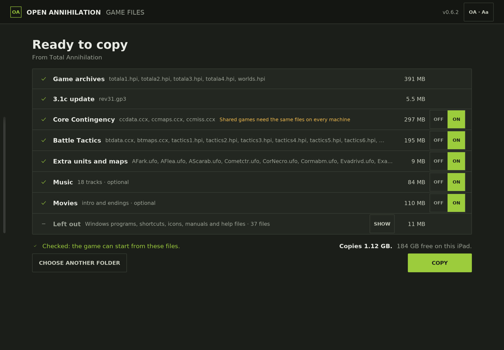Choose another folder
This screenshot has width=504, height=350.
click(79, 263)
